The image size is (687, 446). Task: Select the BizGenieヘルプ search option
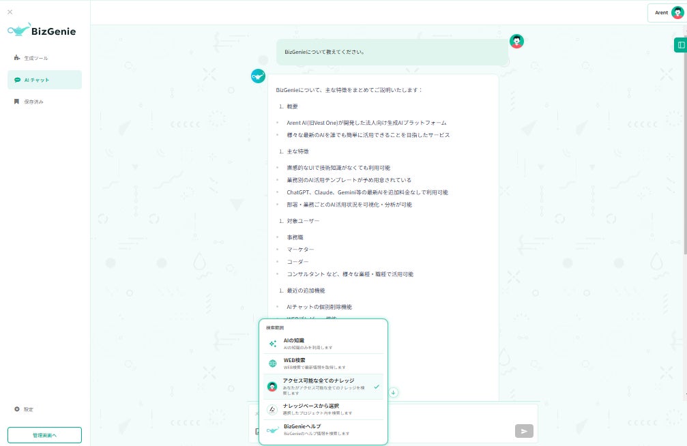(323, 430)
